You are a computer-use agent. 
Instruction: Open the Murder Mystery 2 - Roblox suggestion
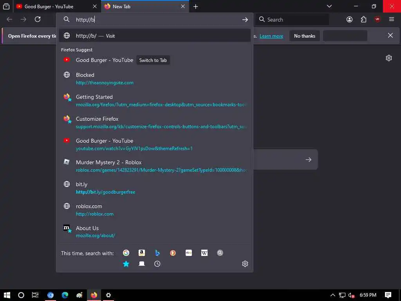(155, 166)
